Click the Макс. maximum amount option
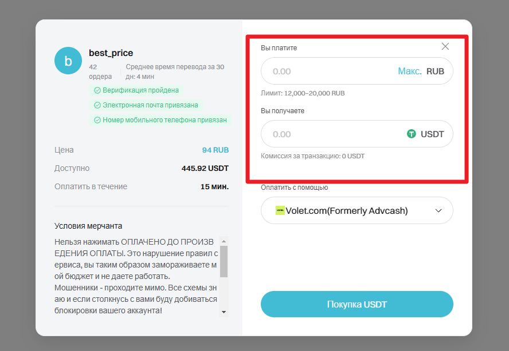Image resolution: width=509 pixels, height=351 pixels. click(410, 71)
